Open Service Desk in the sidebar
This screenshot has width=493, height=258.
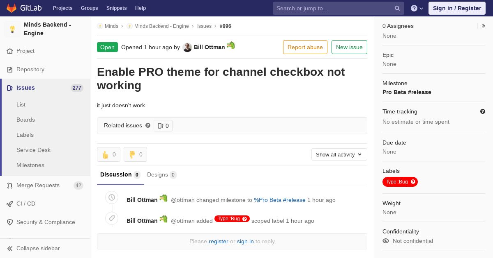[x=33, y=150]
